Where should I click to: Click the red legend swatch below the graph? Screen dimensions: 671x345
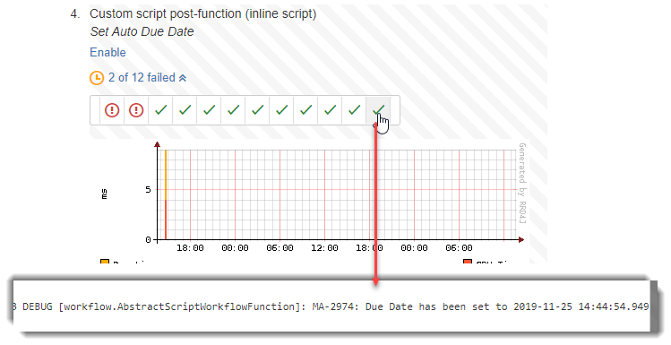tap(468, 262)
